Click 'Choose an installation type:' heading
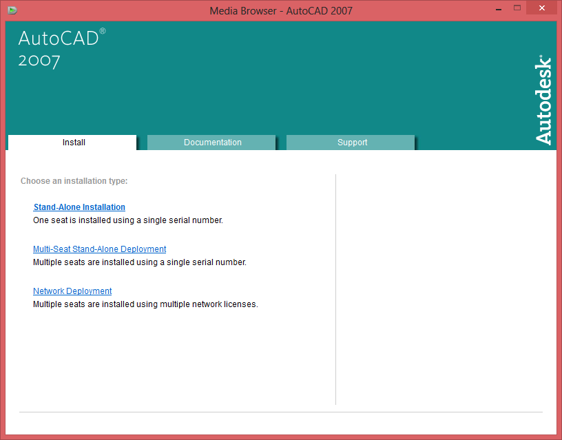The height and width of the screenshot is (440, 562). (74, 181)
